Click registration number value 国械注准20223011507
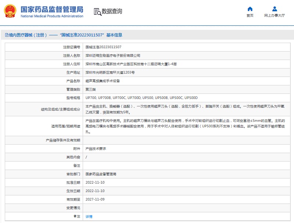 103,47
